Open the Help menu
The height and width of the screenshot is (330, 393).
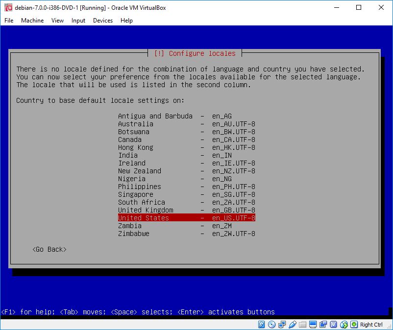tap(126, 21)
